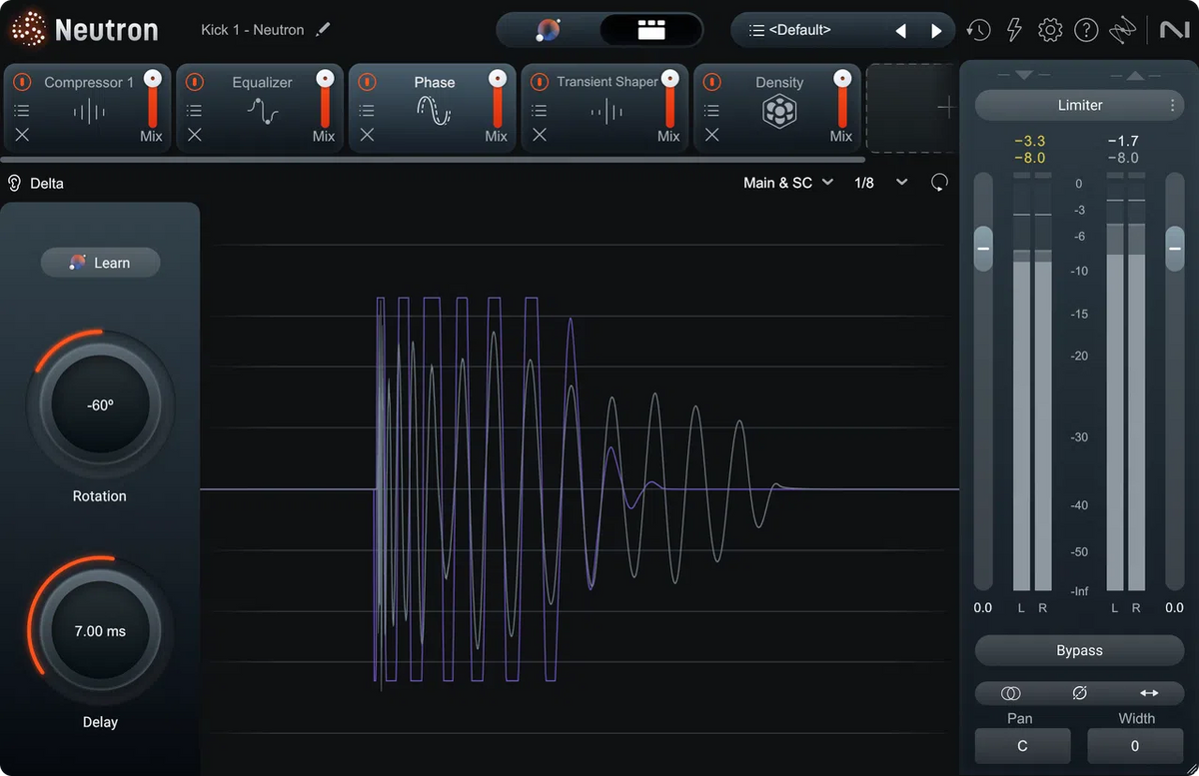Click the lightning bolt performance icon
1199x776 pixels.
pos(1014,30)
